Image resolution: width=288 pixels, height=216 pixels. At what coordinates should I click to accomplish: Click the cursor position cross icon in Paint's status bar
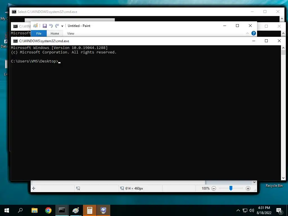click(34, 188)
